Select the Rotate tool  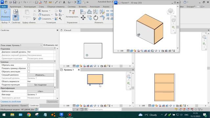pos(95,18)
